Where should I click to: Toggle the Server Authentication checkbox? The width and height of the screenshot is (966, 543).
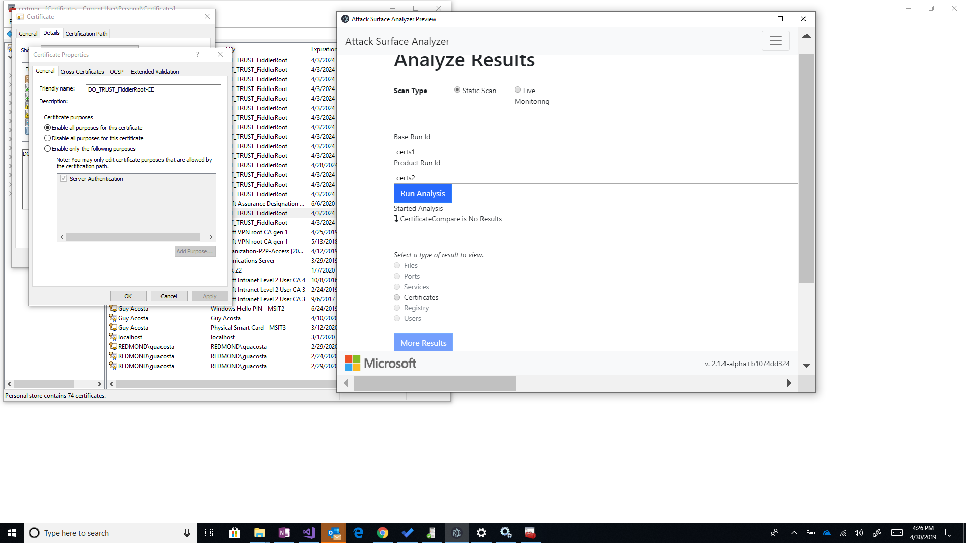click(x=64, y=178)
